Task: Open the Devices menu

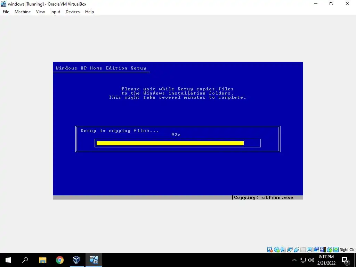Action: pos(73,12)
